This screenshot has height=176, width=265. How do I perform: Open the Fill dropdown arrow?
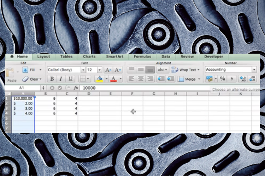point(40,70)
